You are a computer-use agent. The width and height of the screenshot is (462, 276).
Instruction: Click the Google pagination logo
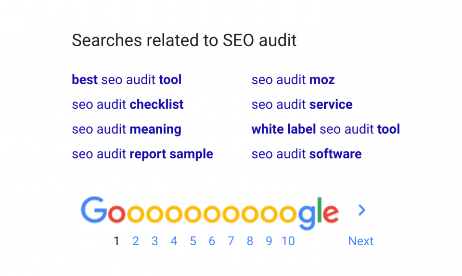click(x=209, y=212)
